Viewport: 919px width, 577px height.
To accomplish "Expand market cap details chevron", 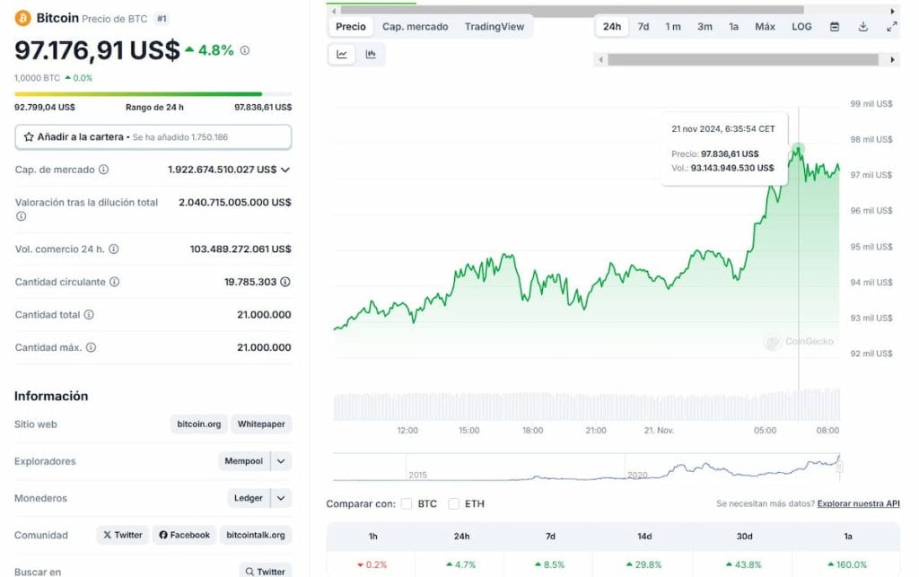I will pyautogui.click(x=285, y=170).
